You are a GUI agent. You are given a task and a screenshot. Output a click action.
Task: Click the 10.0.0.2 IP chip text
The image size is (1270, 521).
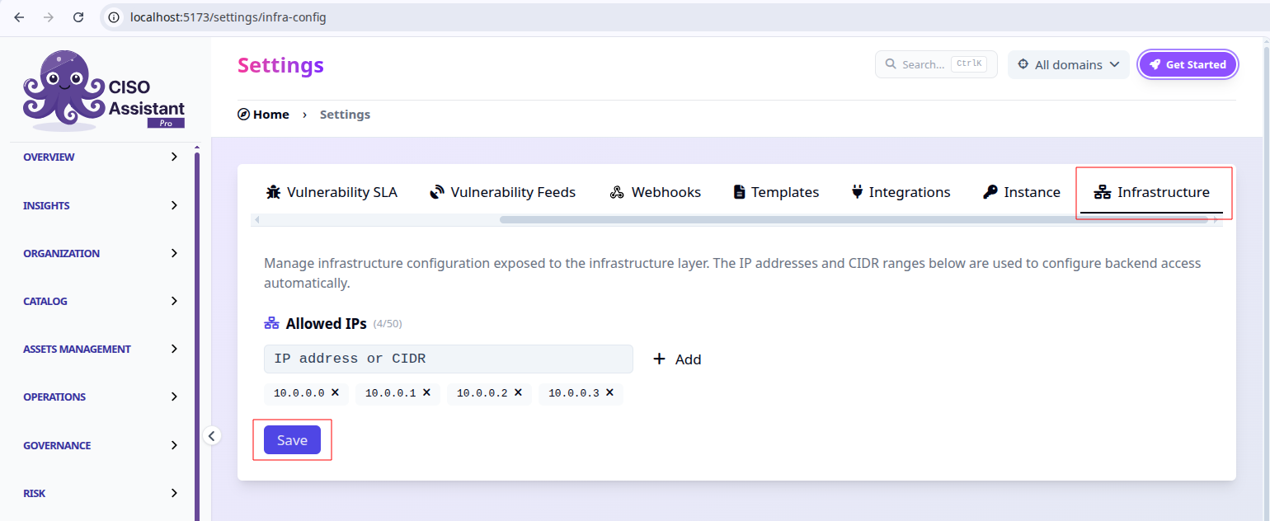point(482,393)
